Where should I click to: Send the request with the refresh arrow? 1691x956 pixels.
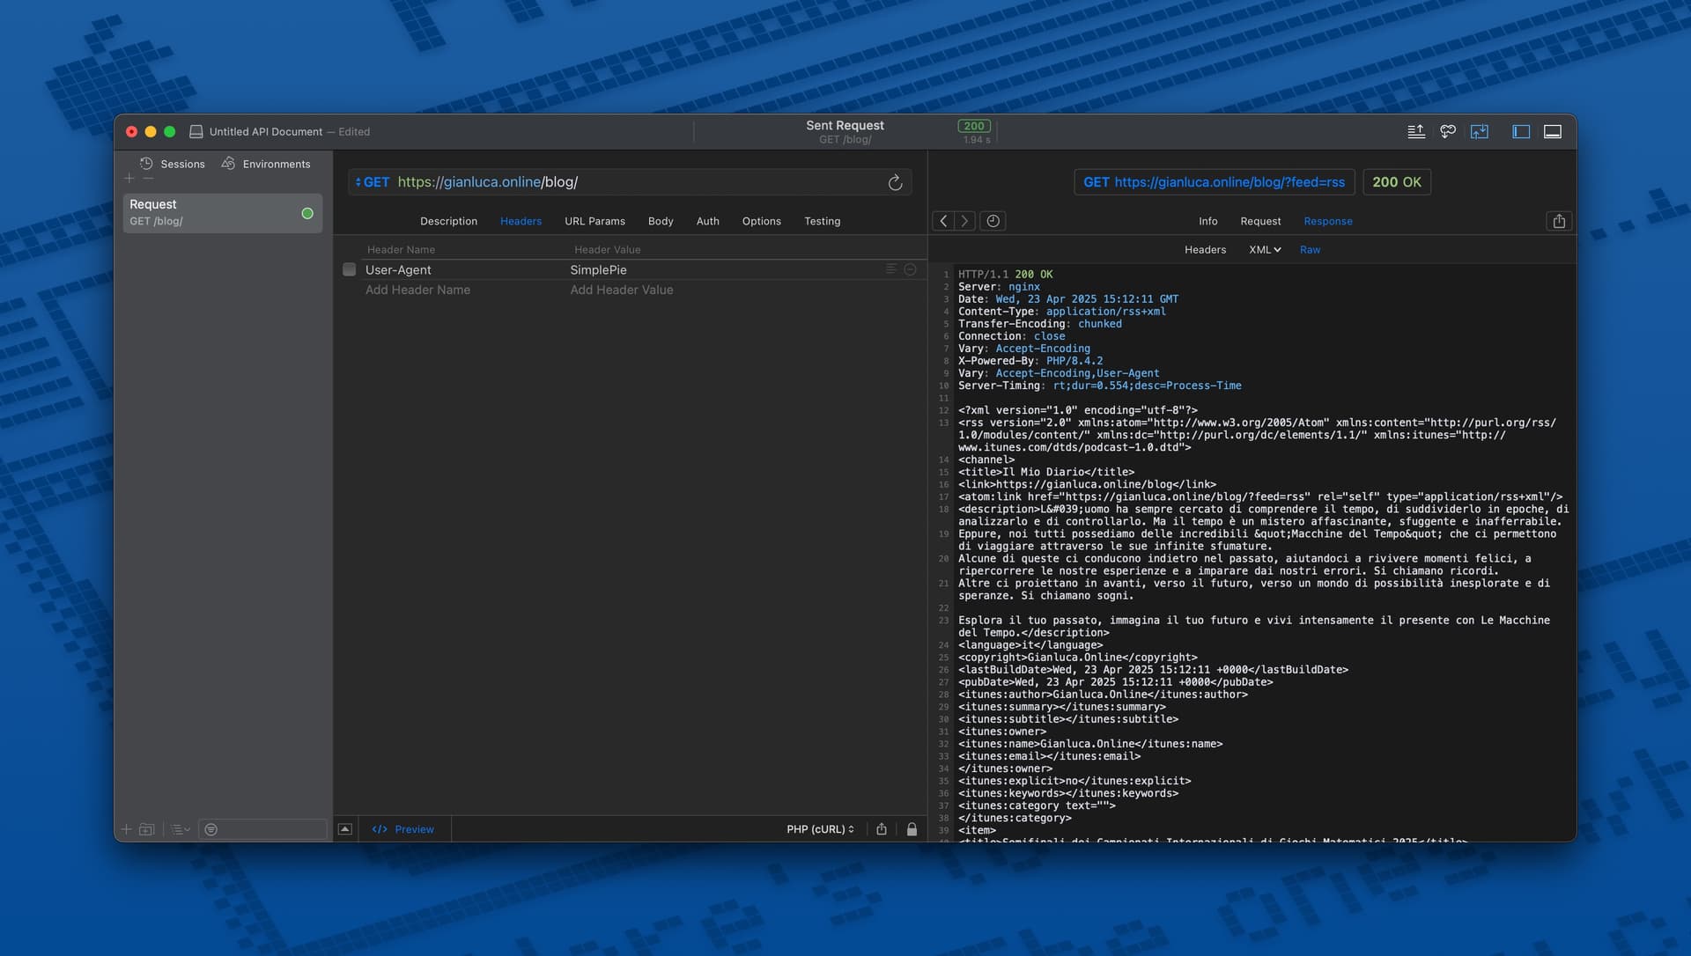point(895,182)
